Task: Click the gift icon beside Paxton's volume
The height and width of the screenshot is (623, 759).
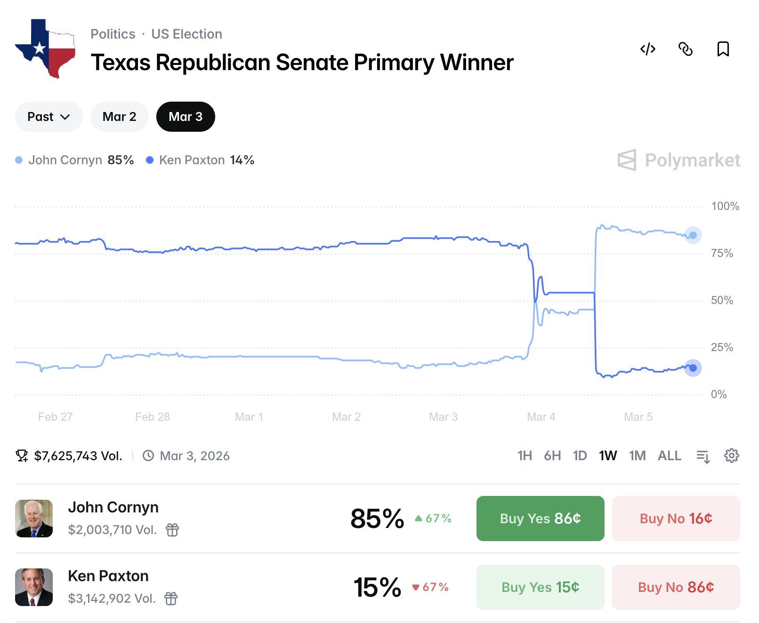Action: (171, 599)
